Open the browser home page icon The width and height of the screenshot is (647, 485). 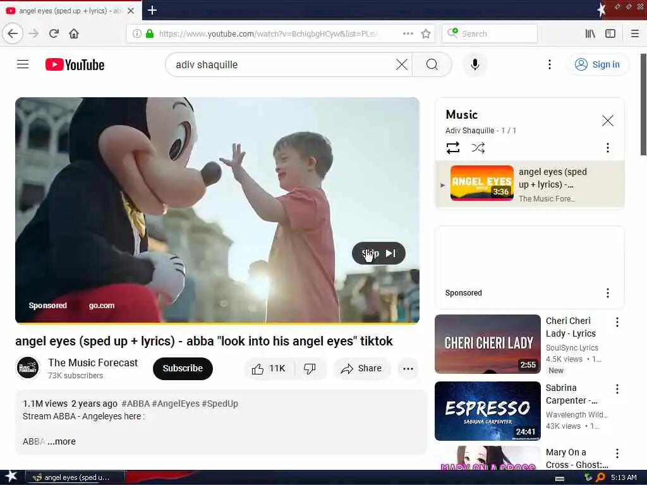coord(74,33)
